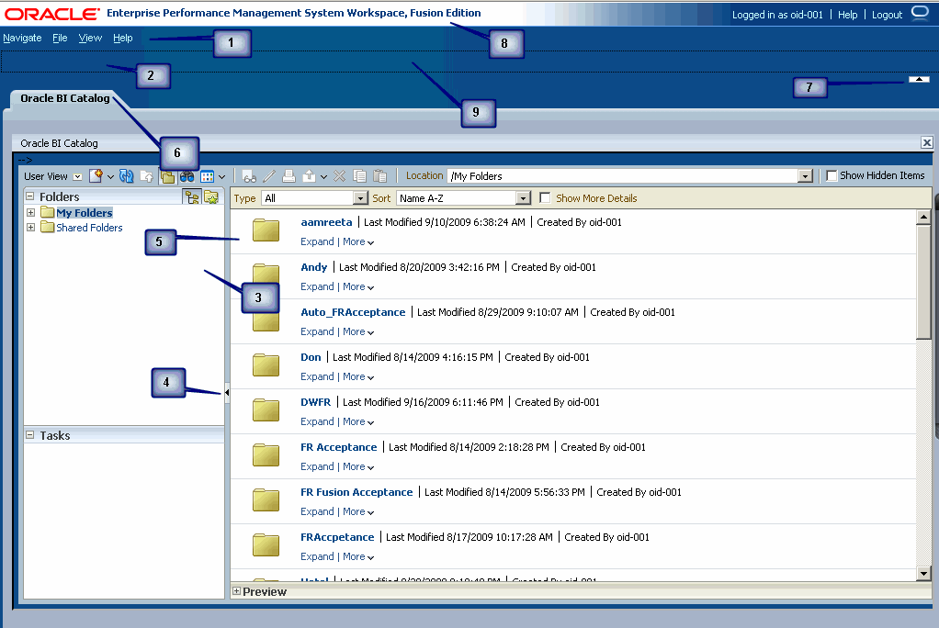Viewport: 939px width, 628px height.
Task: Click the binoculars Search icon
Action: point(187,176)
